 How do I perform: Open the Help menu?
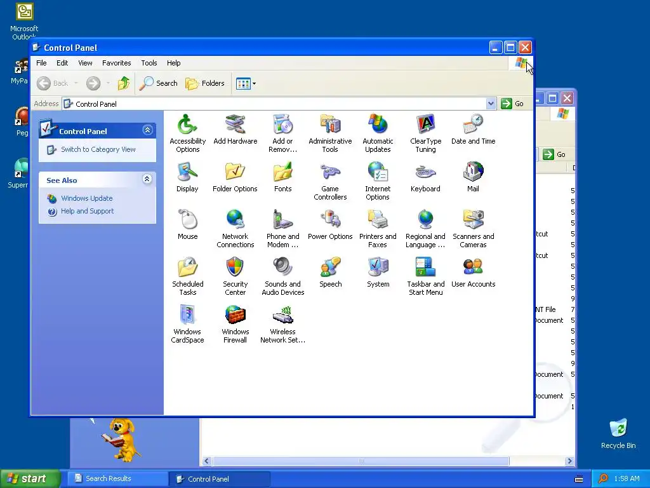(x=174, y=63)
